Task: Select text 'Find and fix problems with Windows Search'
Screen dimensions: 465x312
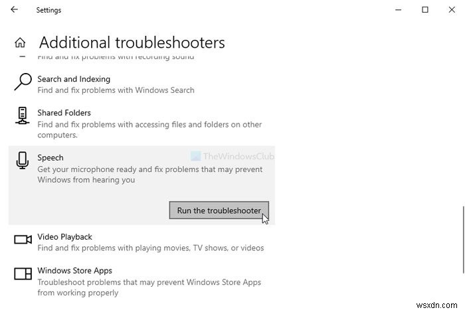Action: (x=116, y=90)
